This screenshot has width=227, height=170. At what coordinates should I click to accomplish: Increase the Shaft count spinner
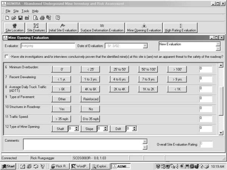[77, 127]
